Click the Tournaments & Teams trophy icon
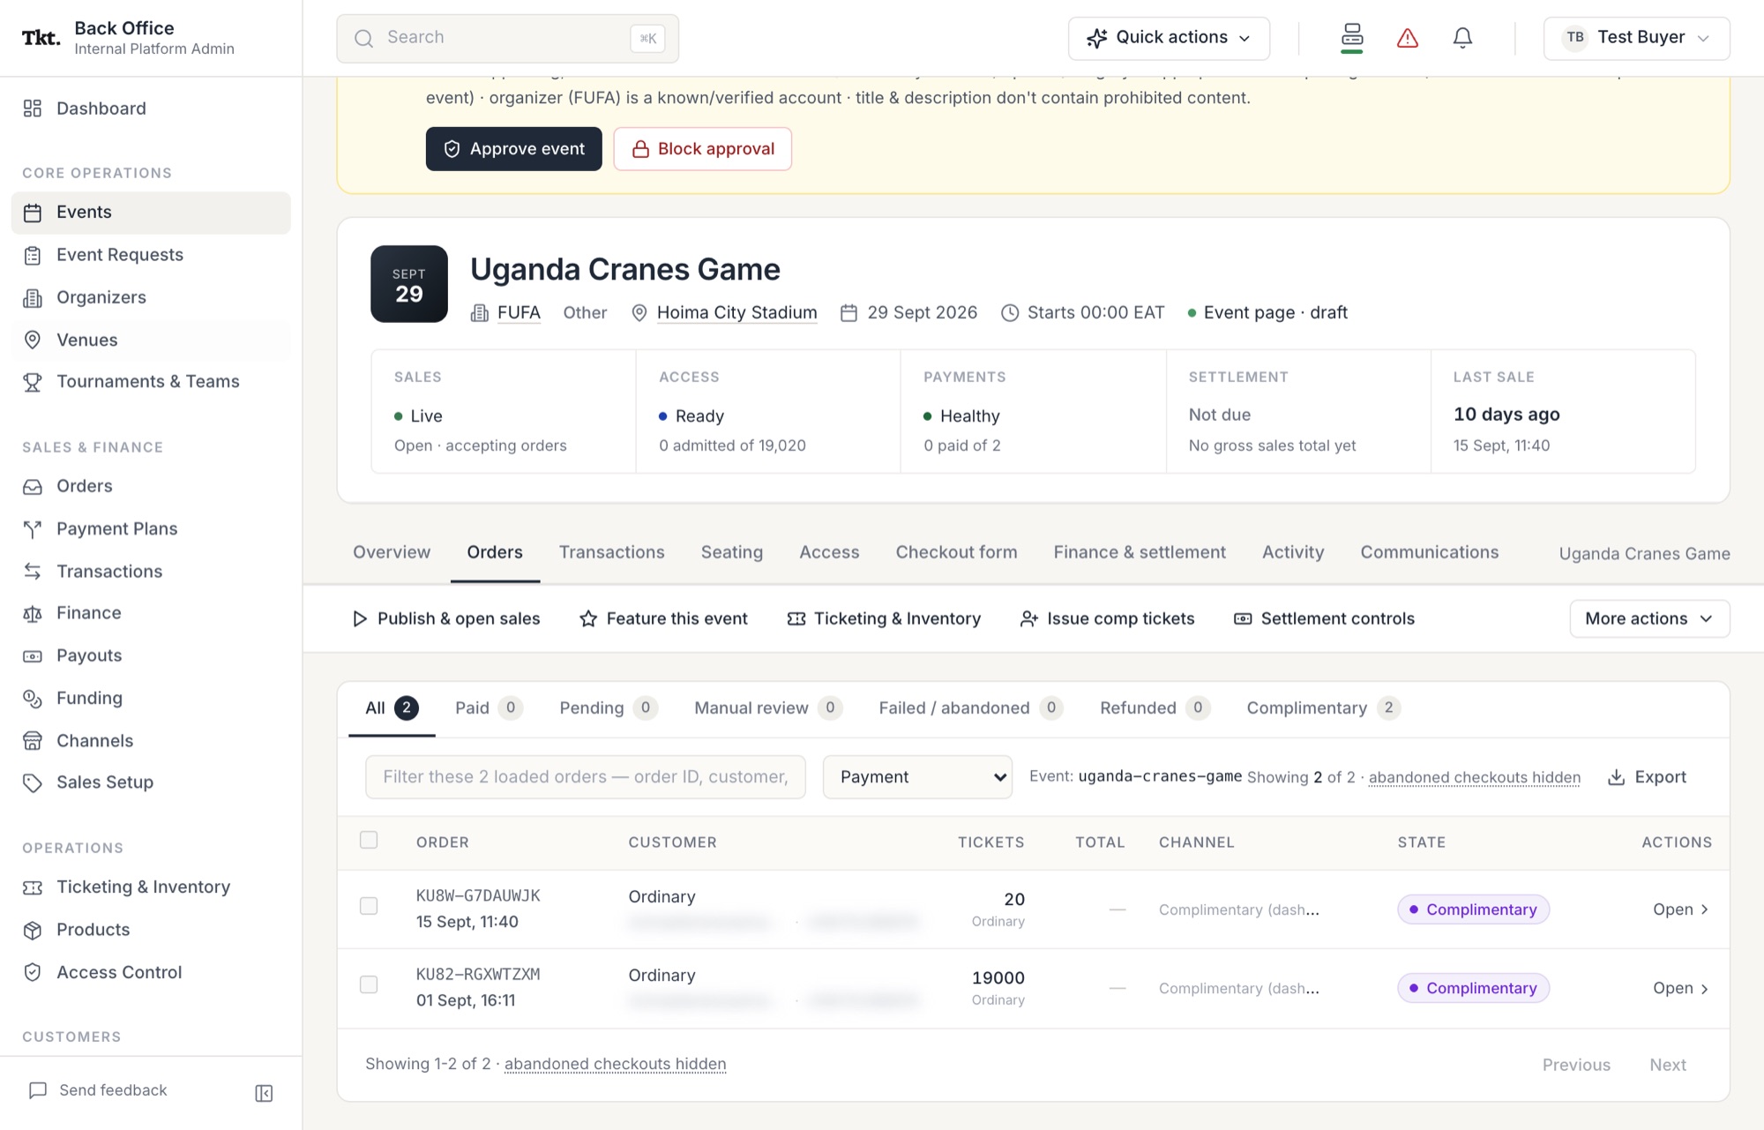This screenshot has height=1130, width=1764. click(x=33, y=382)
